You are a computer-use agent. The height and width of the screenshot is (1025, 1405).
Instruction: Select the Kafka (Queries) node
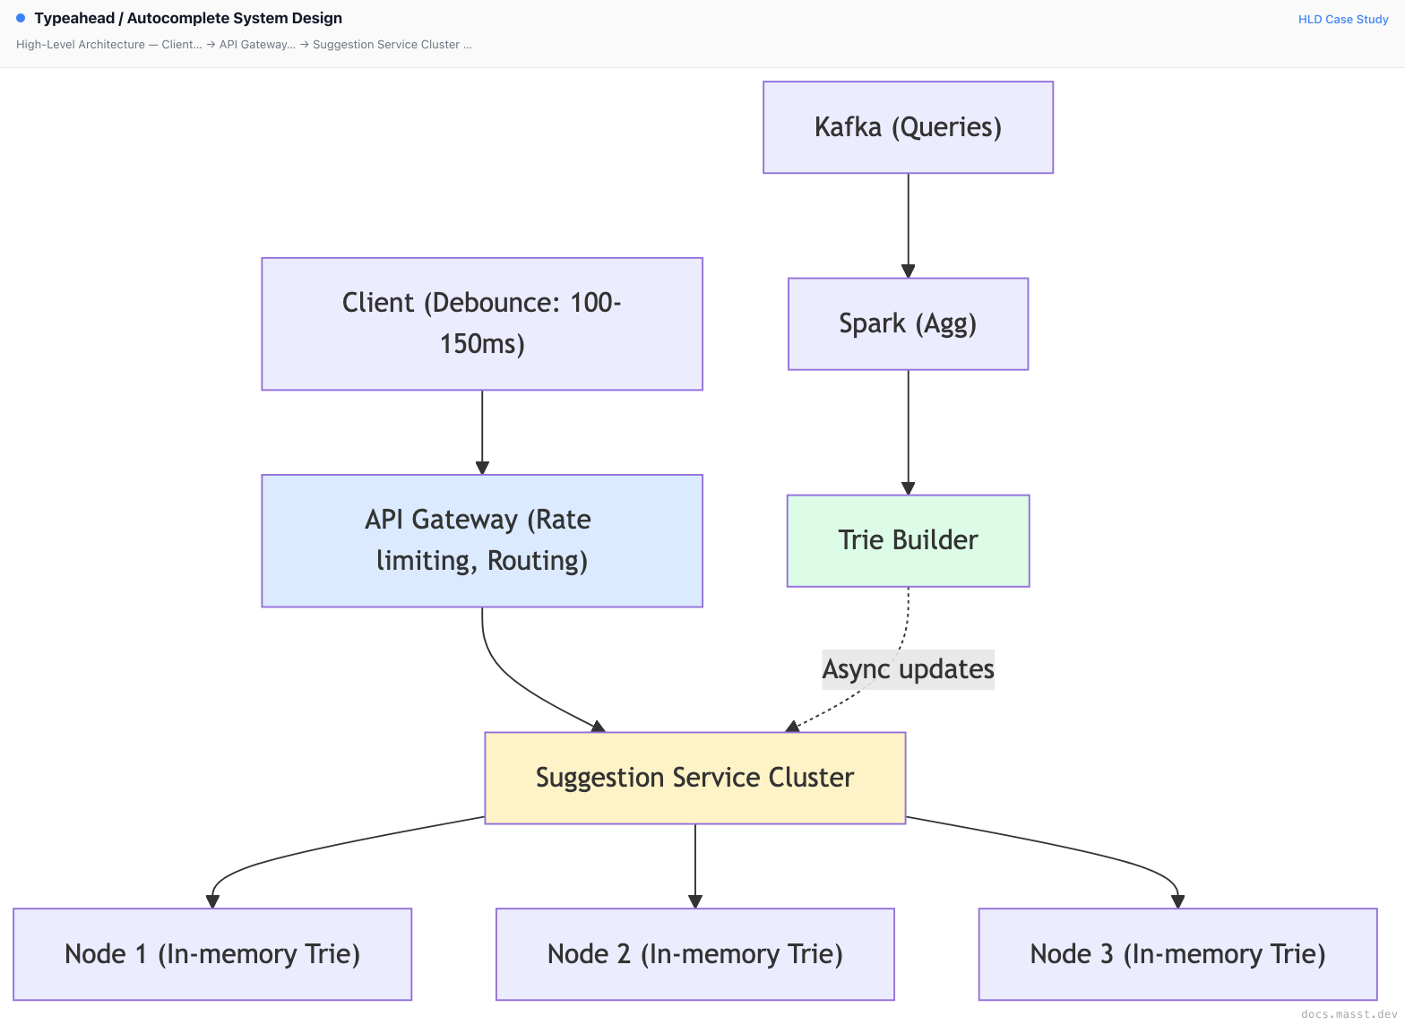(908, 127)
